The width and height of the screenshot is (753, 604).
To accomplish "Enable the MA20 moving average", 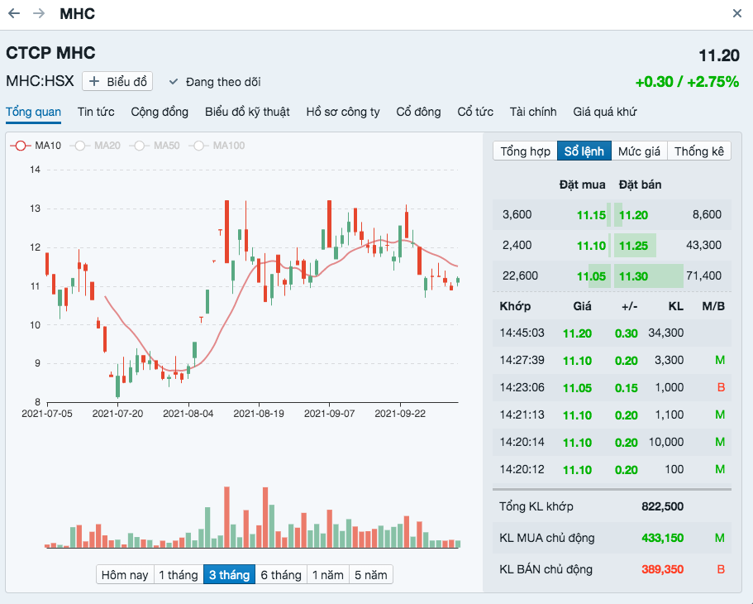I will click(x=96, y=146).
